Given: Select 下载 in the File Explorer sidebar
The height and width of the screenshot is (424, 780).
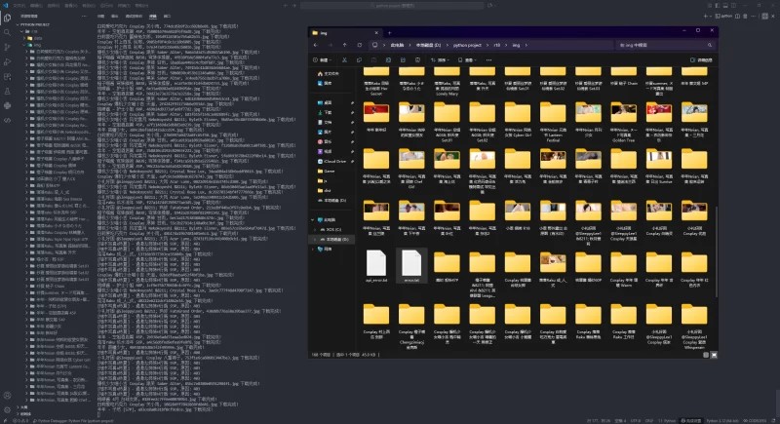Looking at the screenshot, I should tap(329, 112).
